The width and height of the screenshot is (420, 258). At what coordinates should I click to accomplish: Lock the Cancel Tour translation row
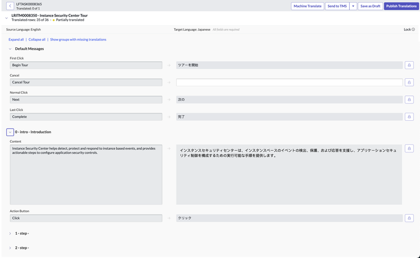click(x=409, y=82)
